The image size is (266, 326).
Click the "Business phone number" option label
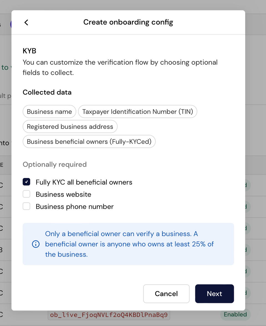click(75, 207)
